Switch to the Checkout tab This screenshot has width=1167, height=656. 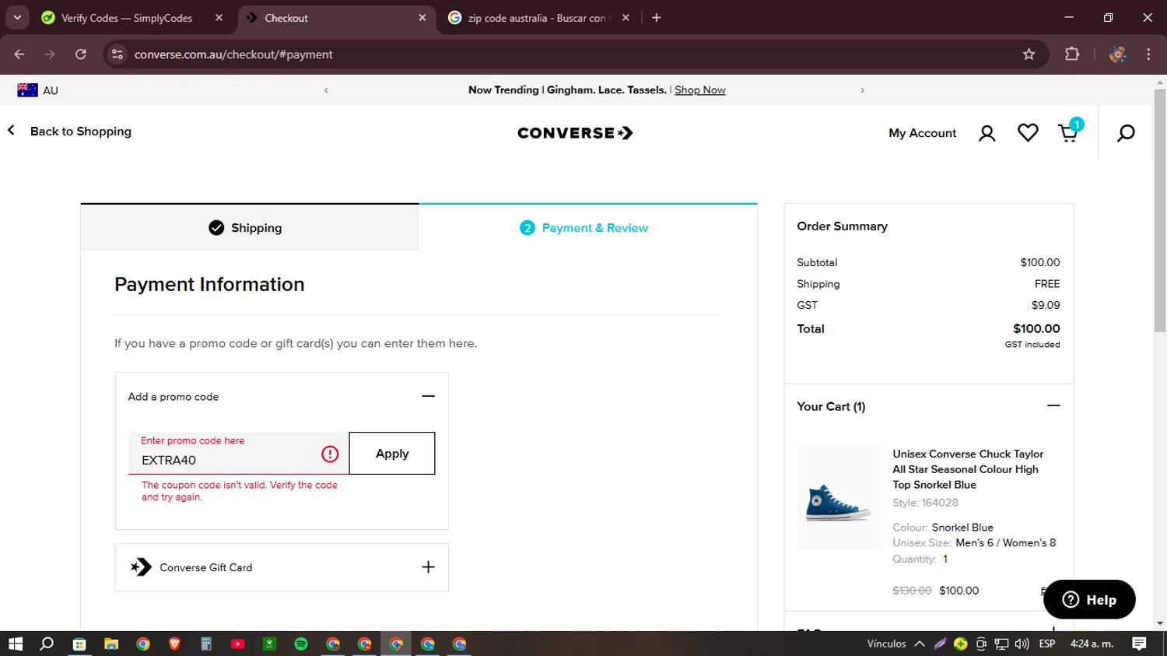[x=336, y=18]
